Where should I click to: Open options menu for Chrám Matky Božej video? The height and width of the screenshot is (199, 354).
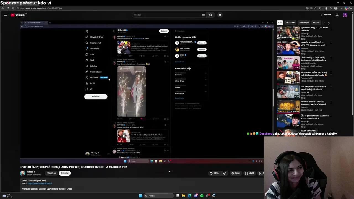331,58
